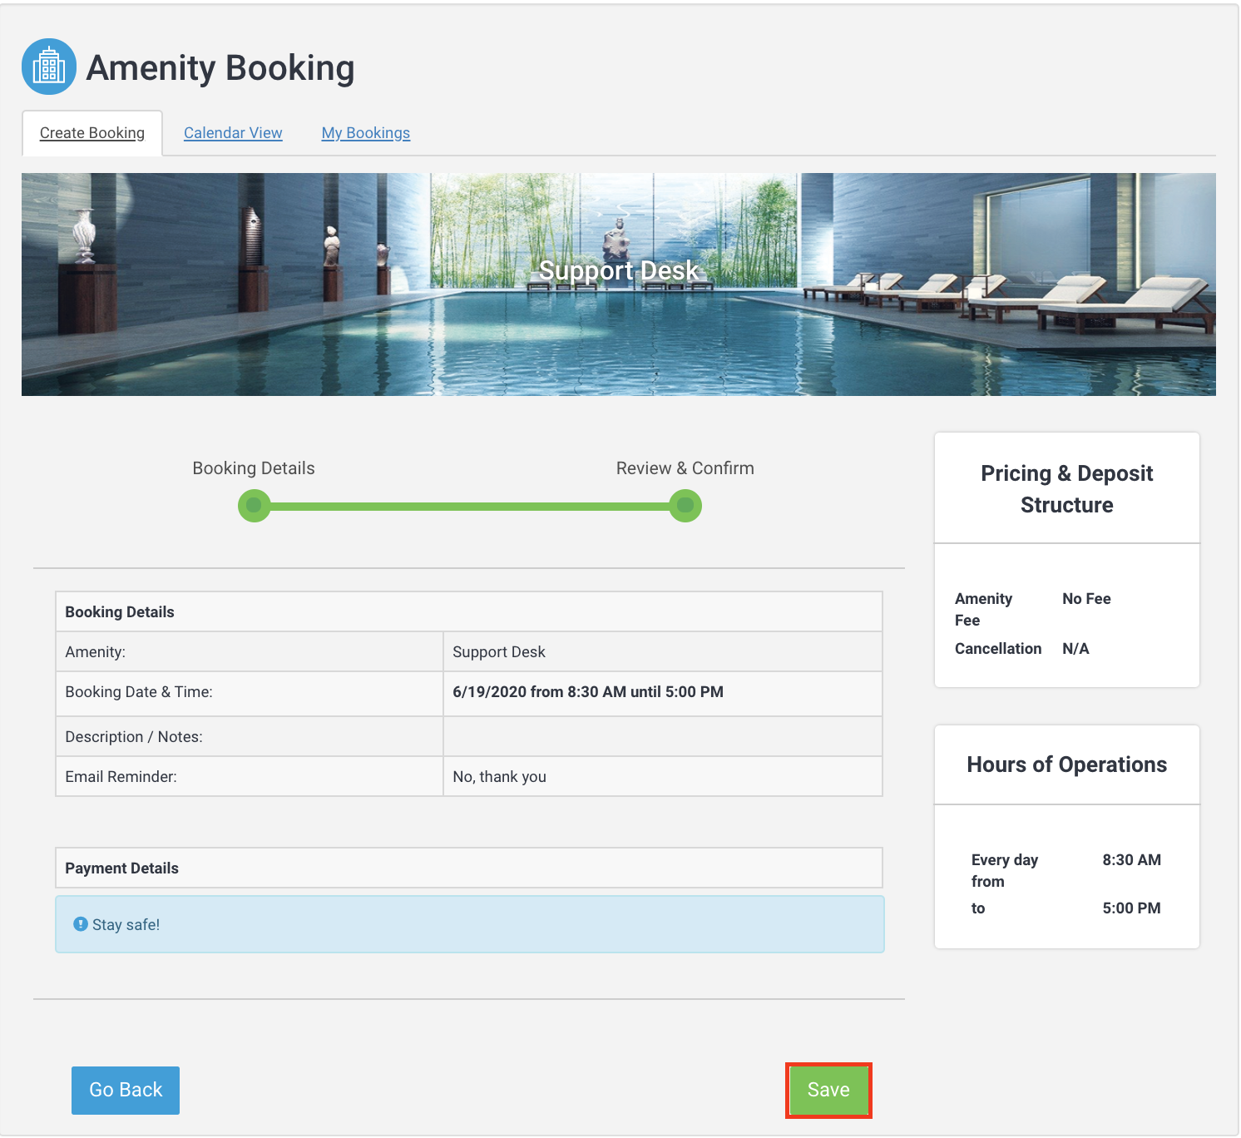Click the Hours of Operations heading
Screen dimensions: 1241x1138
click(x=1066, y=764)
